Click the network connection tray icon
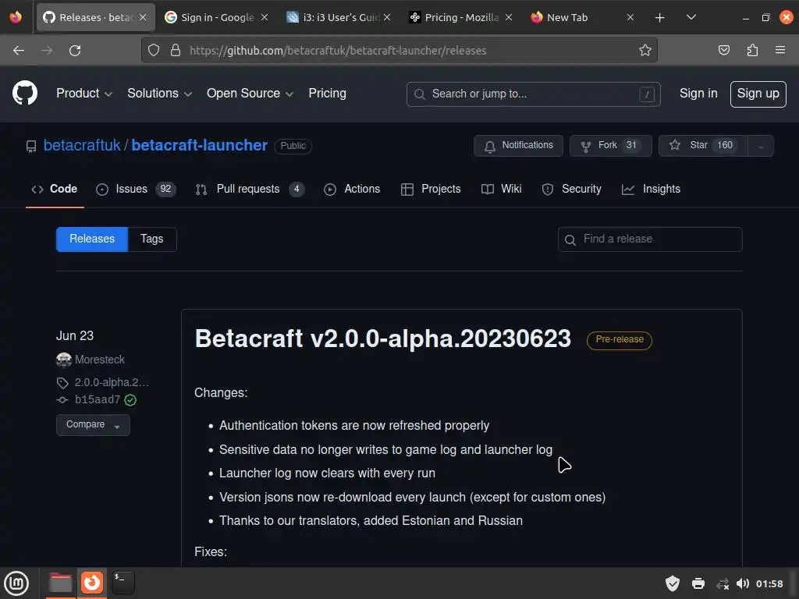Viewport: 799px width, 599px height. click(x=723, y=583)
